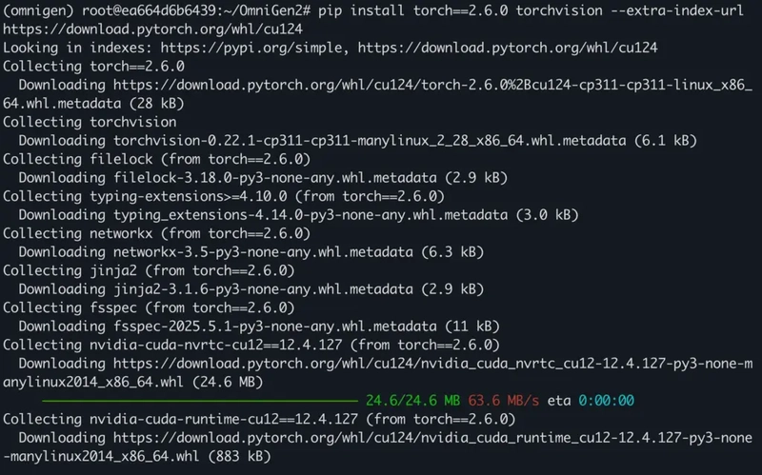762x475 pixels.
Task: Click the Collecting torchvision line
Action: click(90, 122)
